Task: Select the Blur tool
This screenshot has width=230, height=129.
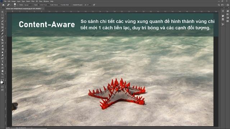Action: point(3,52)
